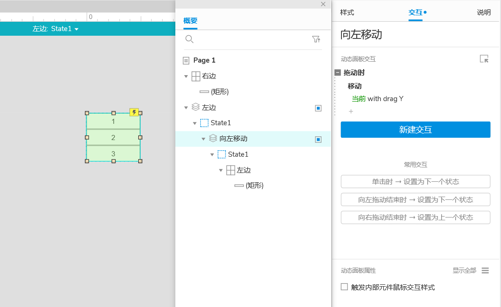Collapse the nested 左边 table node
501x307 pixels.
(220, 170)
